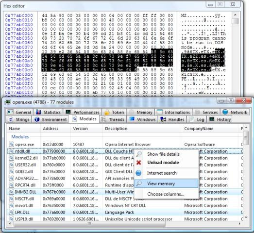Click hex address 0x77ab0000 in Hex editor
This screenshot has height=233, width=254.
pyautogui.click(x=19, y=16)
